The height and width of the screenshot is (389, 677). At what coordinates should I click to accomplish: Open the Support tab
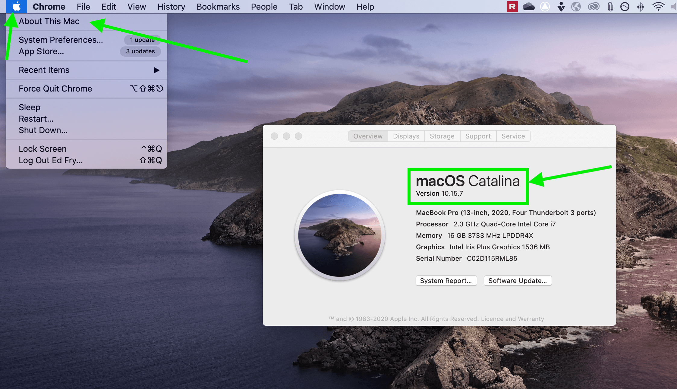pos(478,136)
